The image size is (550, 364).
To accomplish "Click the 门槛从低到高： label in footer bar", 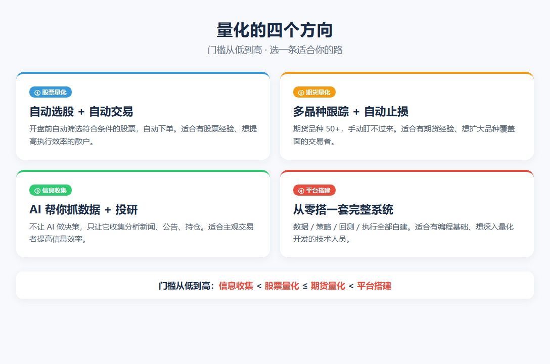I will (187, 286).
